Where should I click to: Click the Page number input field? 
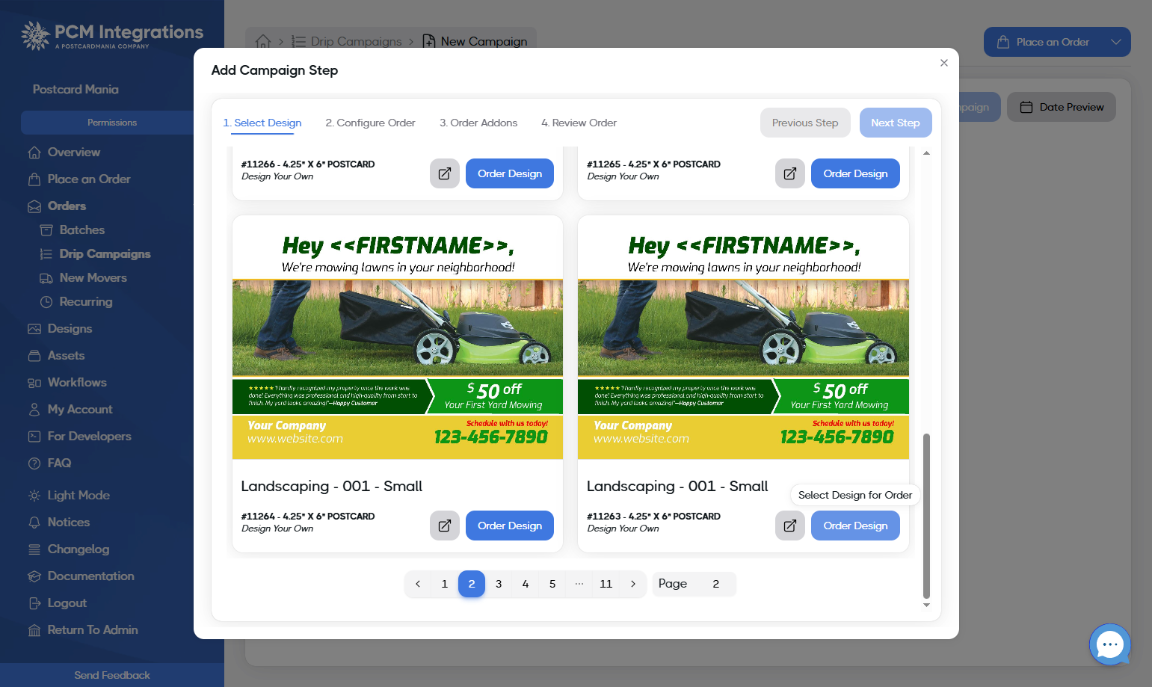(x=716, y=584)
